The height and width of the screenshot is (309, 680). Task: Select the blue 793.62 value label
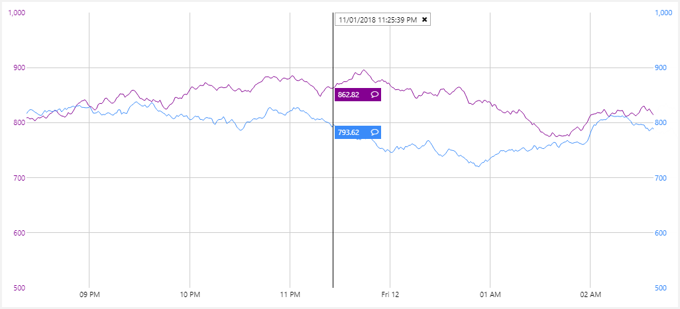[349, 132]
